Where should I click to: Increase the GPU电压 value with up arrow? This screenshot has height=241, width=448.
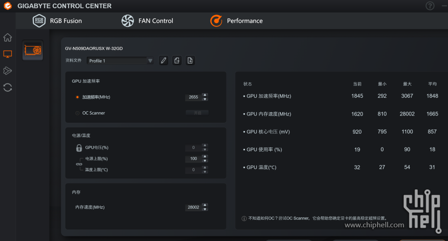pyautogui.click(x=205, y=146)
